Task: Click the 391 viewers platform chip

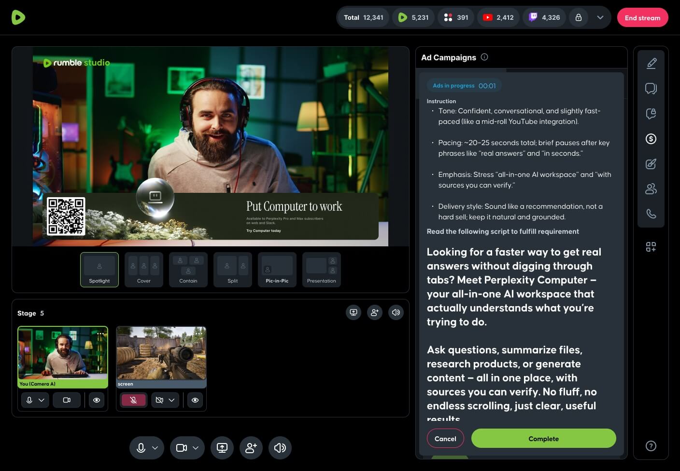Action: point(456,17)
